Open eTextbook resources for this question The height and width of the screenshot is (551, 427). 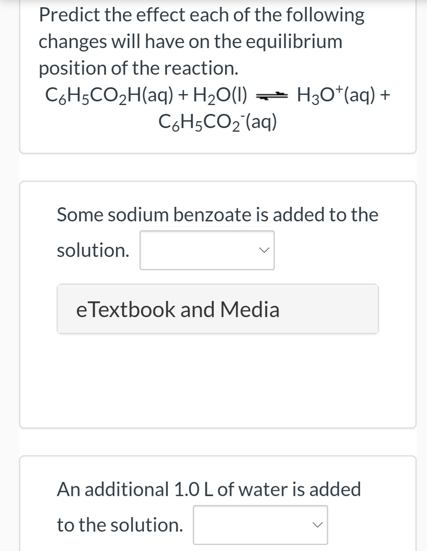(218, 309)
